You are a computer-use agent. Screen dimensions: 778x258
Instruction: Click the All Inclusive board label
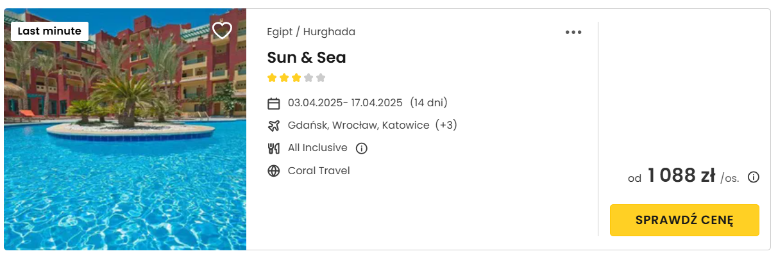point(317,148)
